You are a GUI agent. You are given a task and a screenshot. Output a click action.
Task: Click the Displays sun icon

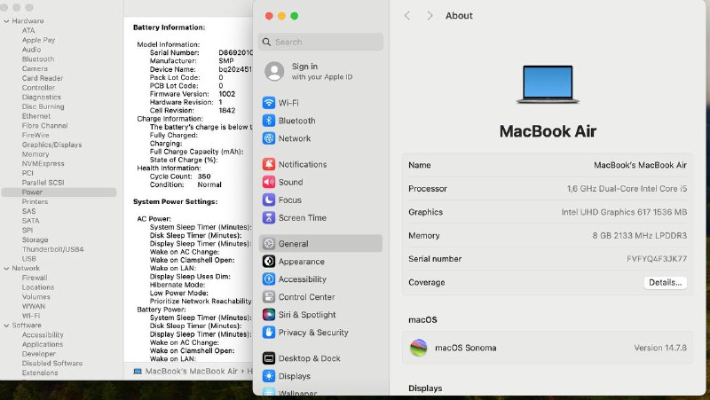pos(269,376)
